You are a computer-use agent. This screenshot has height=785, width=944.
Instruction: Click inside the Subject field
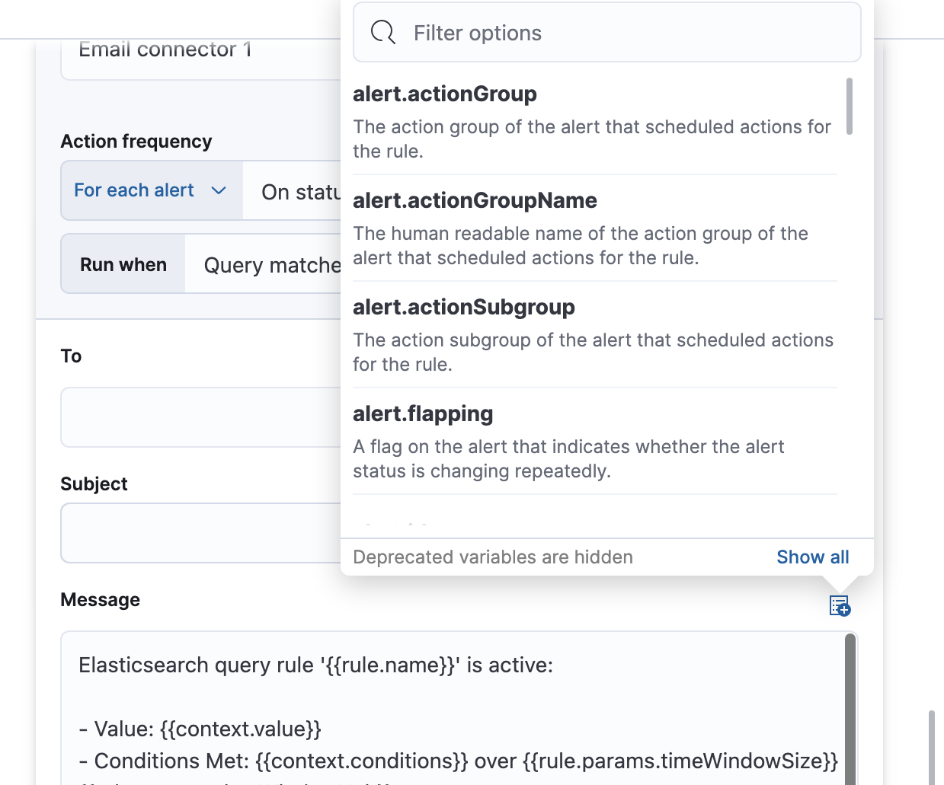click(198, 533)
